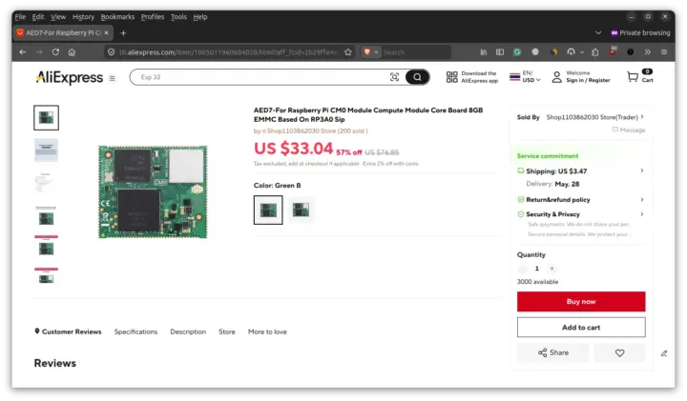Open the shopping cart icon
Image resolution: width=687 pixels, height=401 pixels.
pos(633,77)
